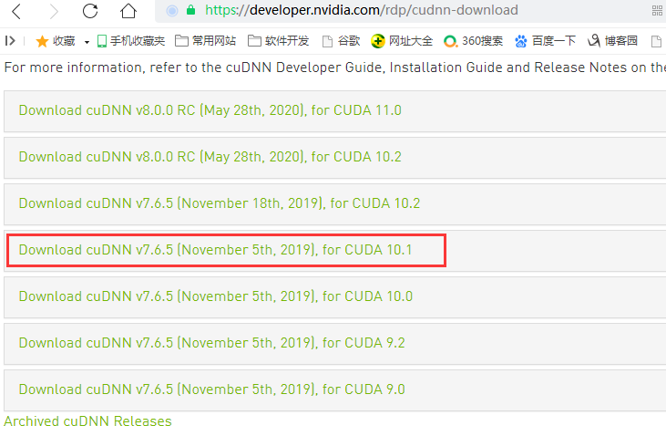Click the address bar URL field

(410, 11)
